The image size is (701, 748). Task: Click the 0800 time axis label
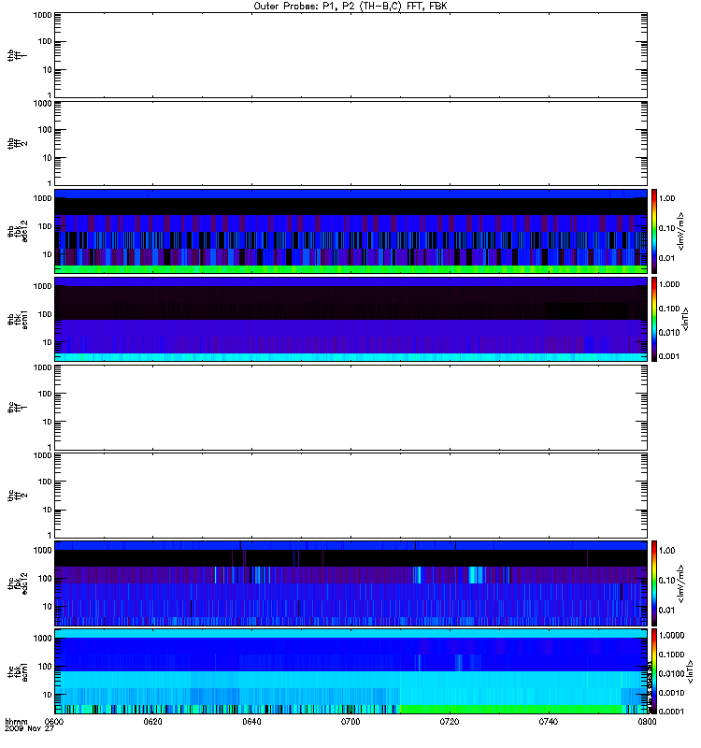pos(647,722)
